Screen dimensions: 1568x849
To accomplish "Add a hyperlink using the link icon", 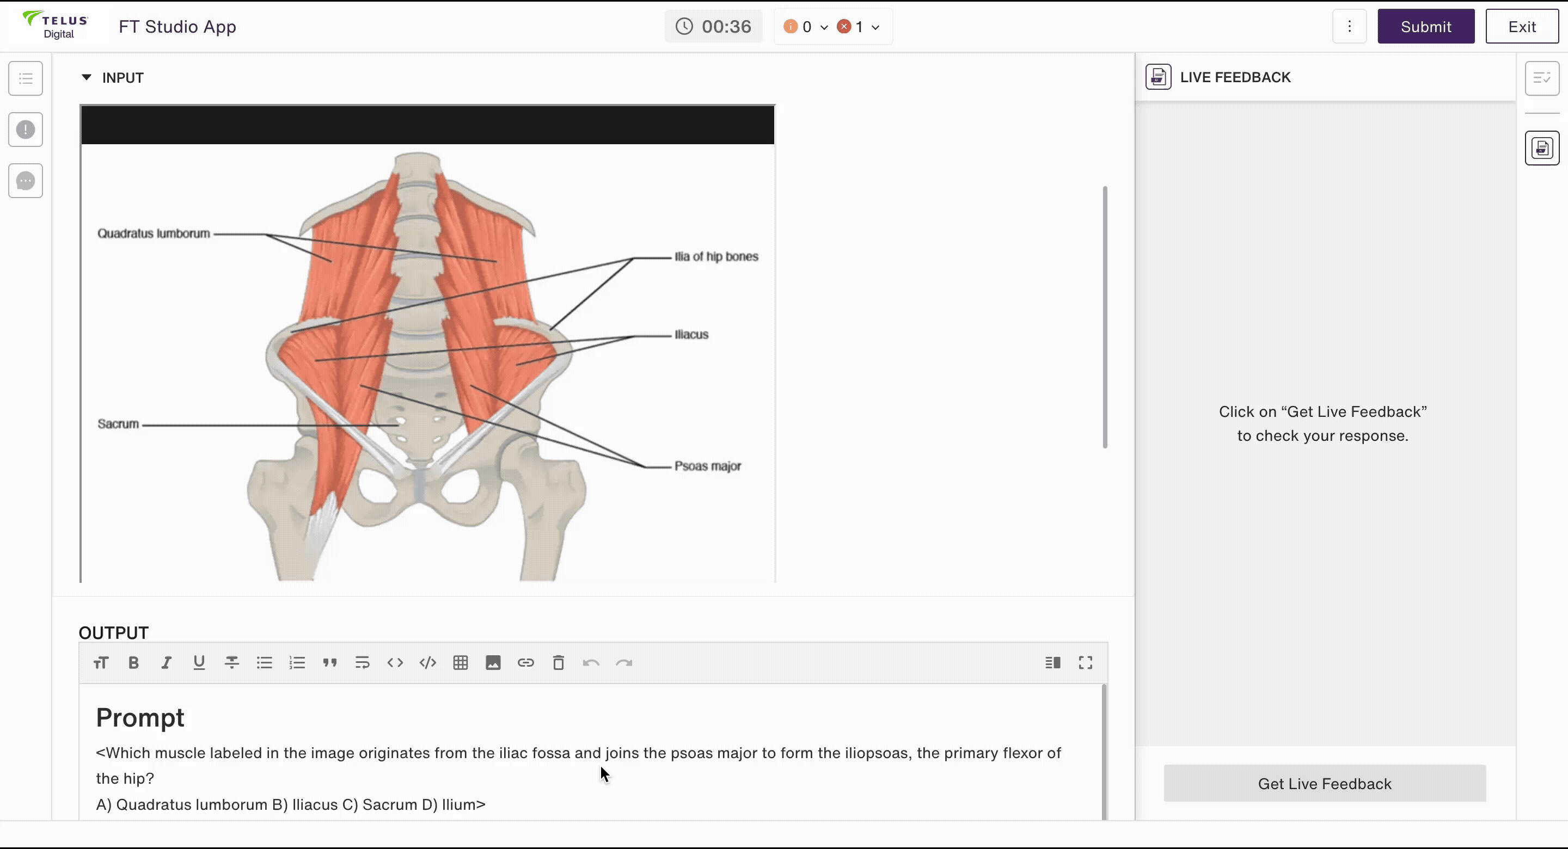I will tap(525, 663).
